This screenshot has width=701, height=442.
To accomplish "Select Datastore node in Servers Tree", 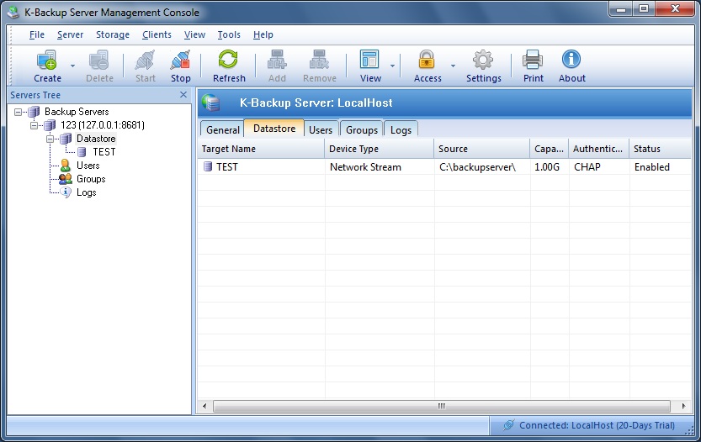I will pos(96,139).
